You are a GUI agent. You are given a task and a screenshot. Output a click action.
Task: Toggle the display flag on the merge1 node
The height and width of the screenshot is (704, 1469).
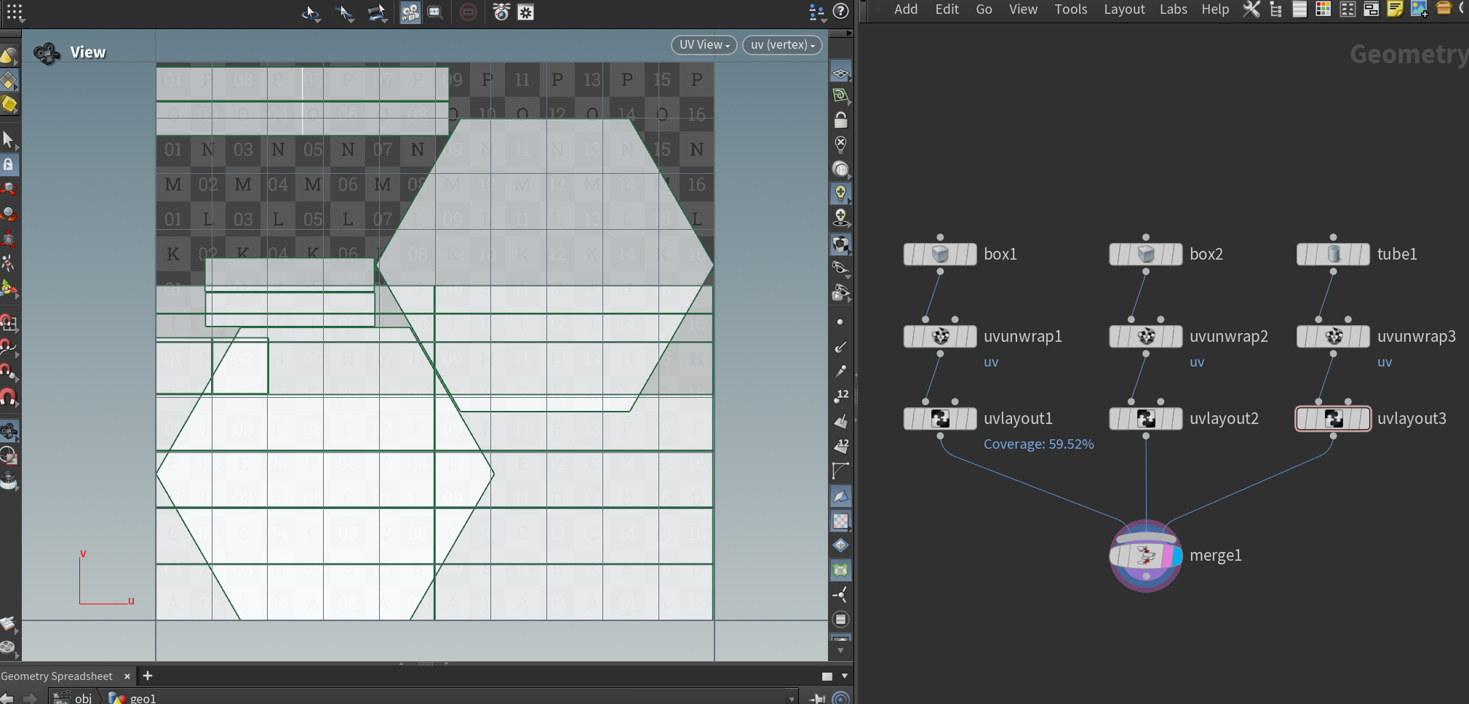[1177, 556]
